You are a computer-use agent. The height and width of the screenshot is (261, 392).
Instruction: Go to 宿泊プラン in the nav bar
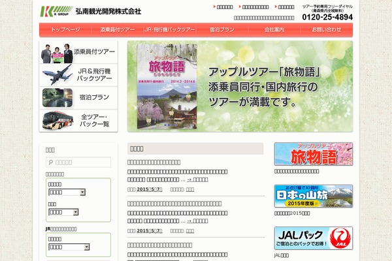click(222, 30)
